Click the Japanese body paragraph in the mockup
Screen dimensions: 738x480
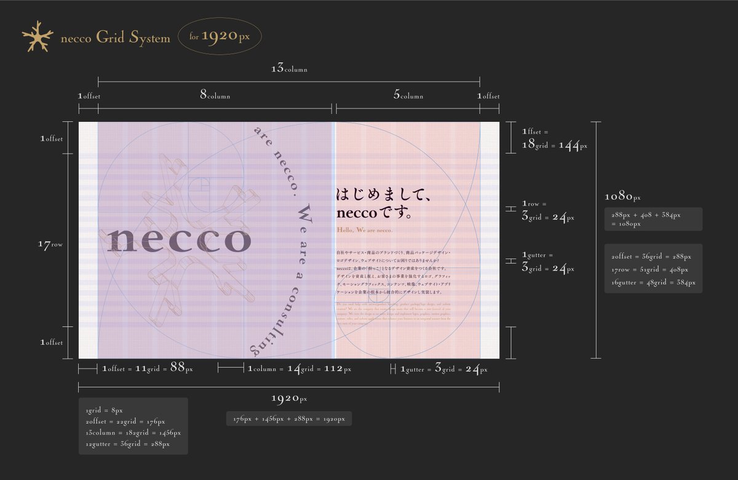394,272
